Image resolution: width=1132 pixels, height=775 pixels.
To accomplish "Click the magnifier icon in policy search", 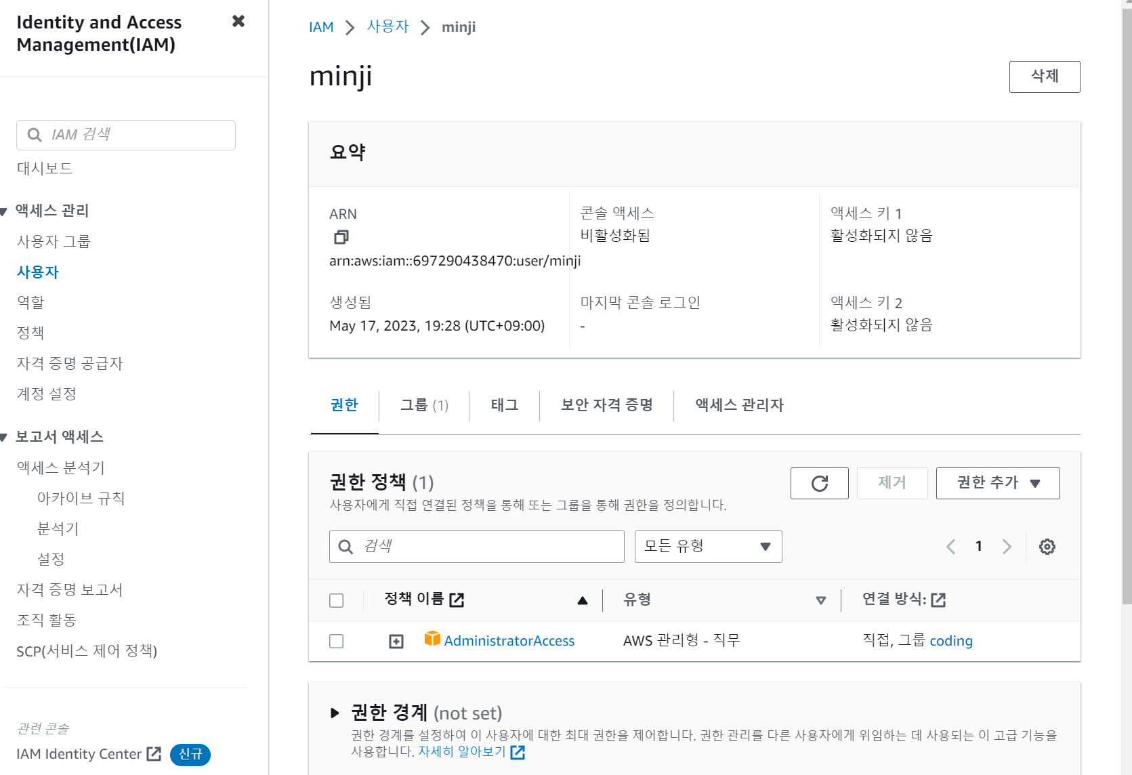I will [x=345, y=547].
